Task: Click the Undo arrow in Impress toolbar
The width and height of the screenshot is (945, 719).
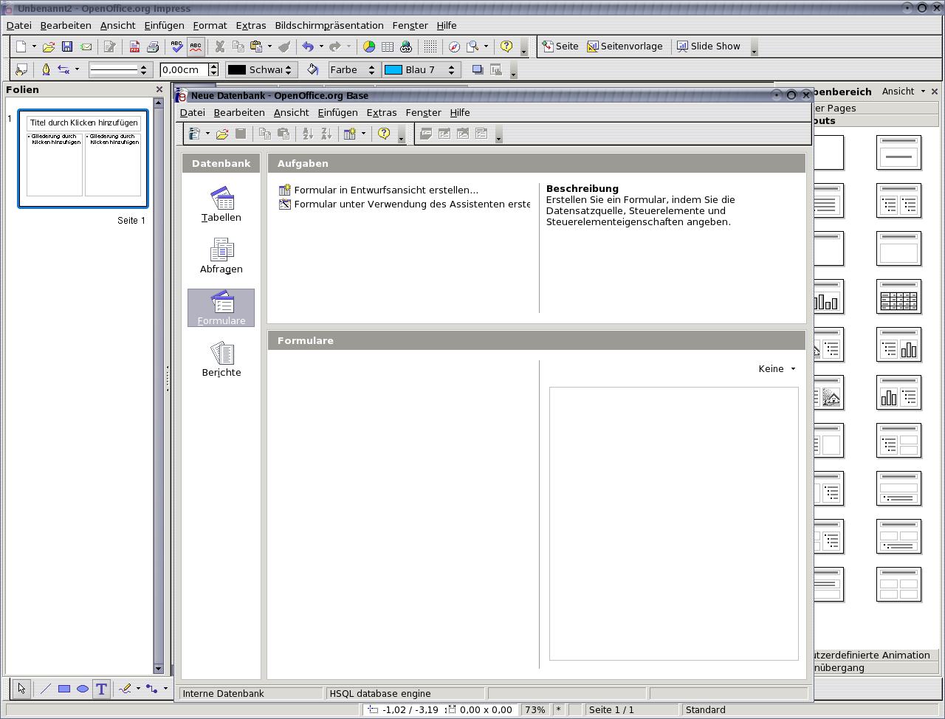Action: [308, 47]
